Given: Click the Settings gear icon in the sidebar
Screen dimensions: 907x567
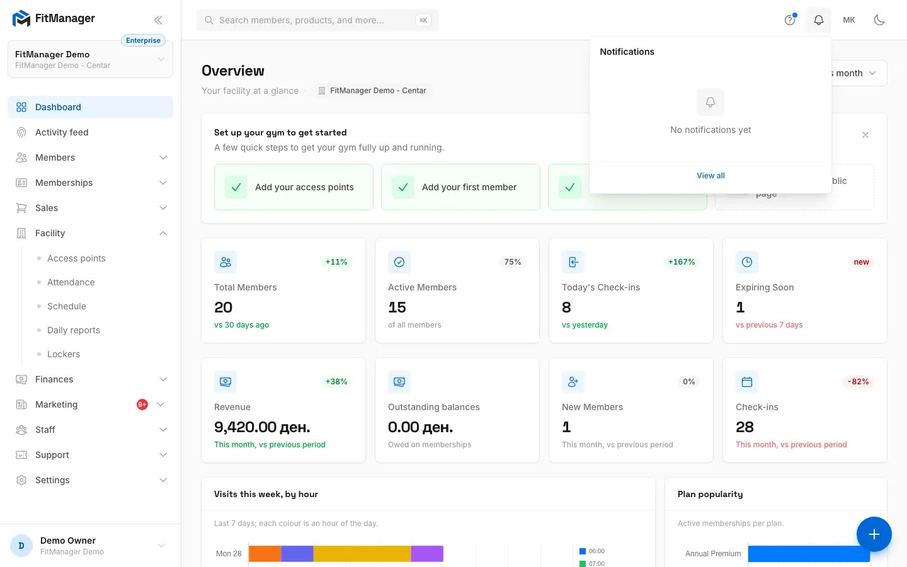Looking at the screenshot, I should (21, 480).
